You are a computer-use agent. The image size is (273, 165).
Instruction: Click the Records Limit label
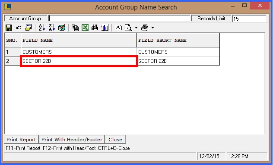click(211, 19)
